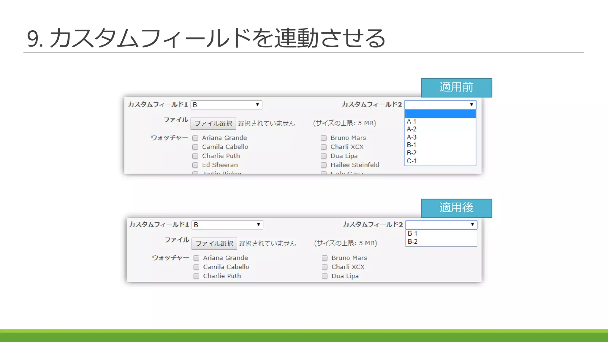Click upper カスタムフィールド2 dropdown arrow
The width and height of the screenshot is (608, 342).
[471, 105]
